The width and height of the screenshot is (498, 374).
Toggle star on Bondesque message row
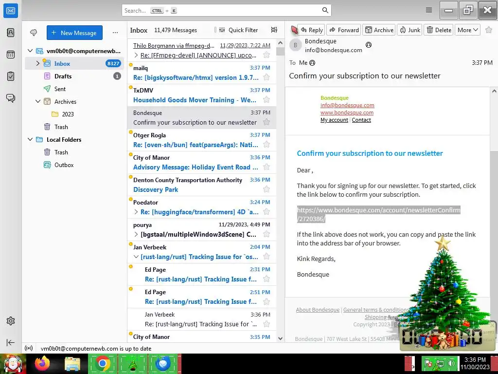pos(267,122)
